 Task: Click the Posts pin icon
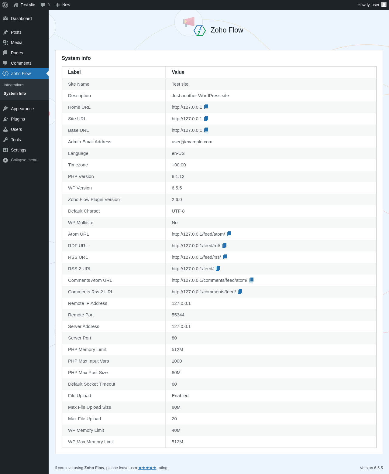point(5,32)
